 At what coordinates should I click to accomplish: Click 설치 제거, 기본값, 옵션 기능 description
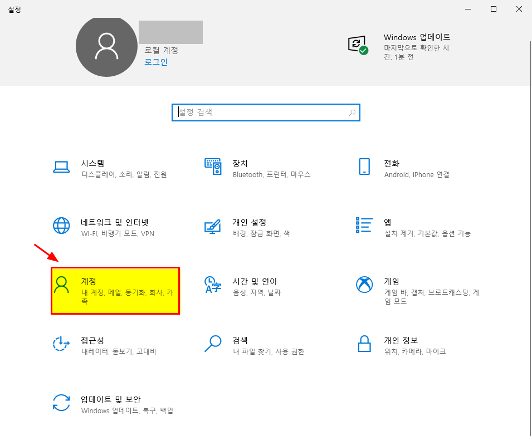tap(427, 234)
